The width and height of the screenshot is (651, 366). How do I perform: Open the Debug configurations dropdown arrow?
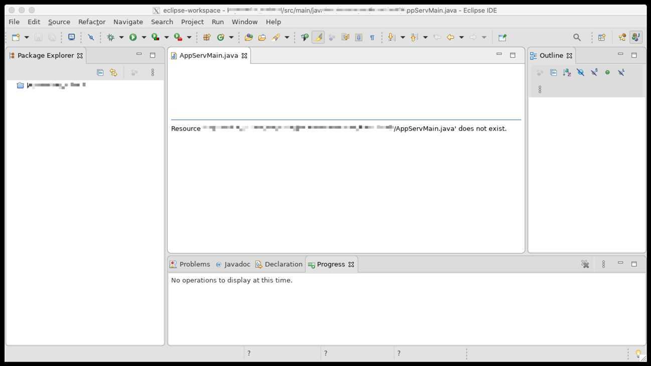pos(121,38)
